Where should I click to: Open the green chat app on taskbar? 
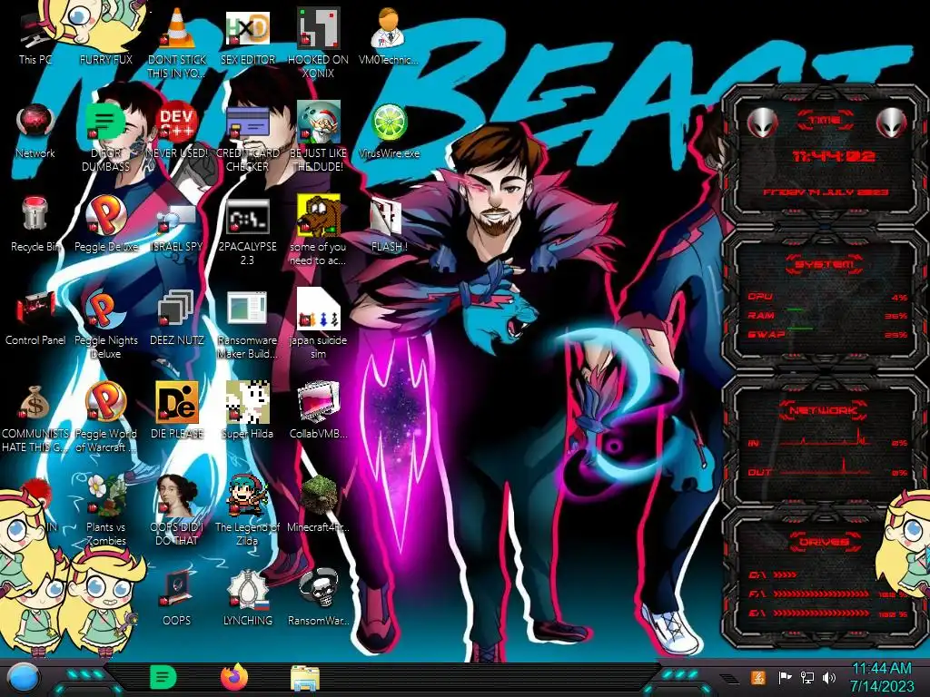[163, 677]
